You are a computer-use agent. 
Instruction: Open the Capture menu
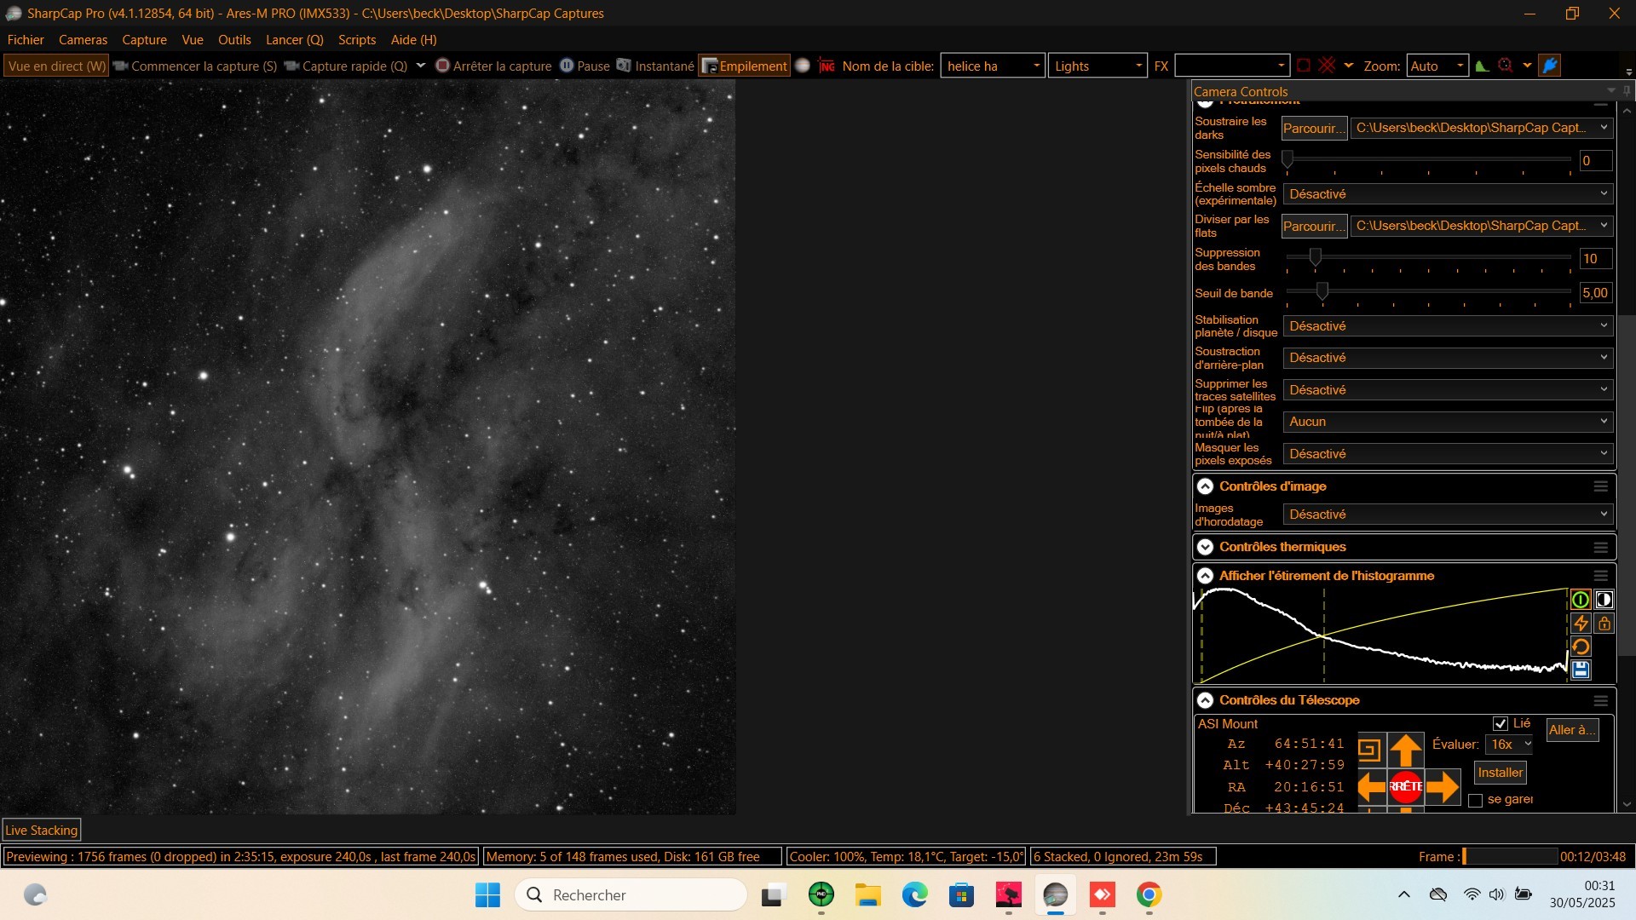[144, 40]
